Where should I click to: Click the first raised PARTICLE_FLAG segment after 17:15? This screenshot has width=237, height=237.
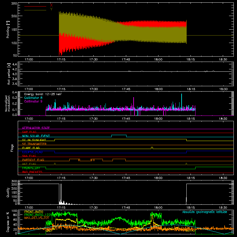pyautogui.click(x=74, y=159)
